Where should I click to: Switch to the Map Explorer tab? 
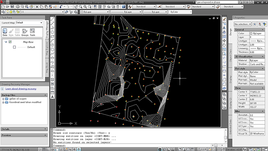point(47,49)
